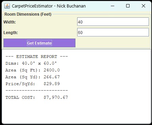This screenshot has height=125, width=152.
Task: Click the window title 'CarpetPriceEstimator - Nick Buchanan'
Action: (x=49, y=6)
